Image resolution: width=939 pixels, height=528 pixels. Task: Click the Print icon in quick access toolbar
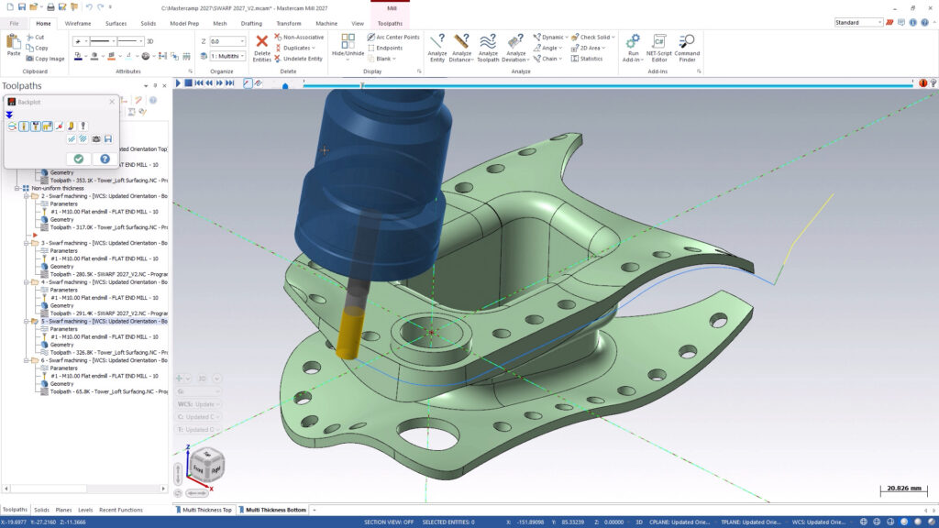point(50,7)
